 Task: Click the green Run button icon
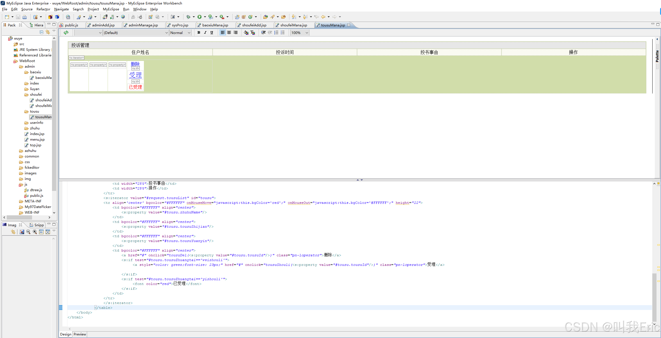tap(200, 17)
